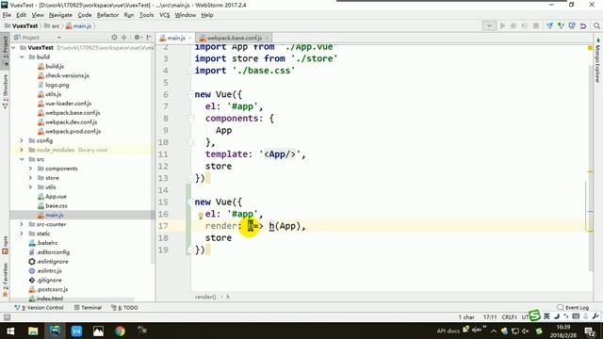The width and height of the screenshot is (603, 339).
Task: Click the revert (undo arrow) toolbar icon
Action: click(x=583, y=25)
